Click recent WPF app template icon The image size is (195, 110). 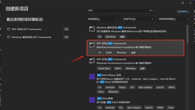[9, 29]
